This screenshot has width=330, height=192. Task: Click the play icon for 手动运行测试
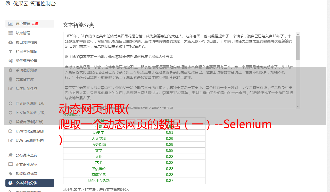[x=11, y=70]
